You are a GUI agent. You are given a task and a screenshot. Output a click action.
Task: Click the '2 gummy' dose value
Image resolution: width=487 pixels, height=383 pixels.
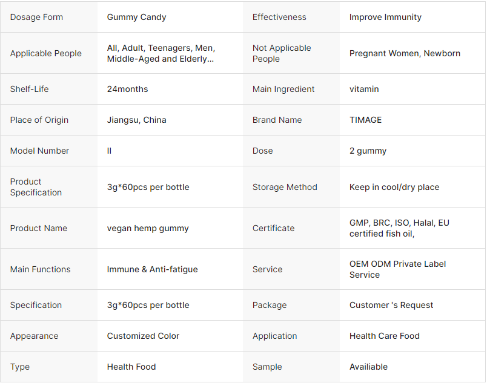[x=368, y=151]
